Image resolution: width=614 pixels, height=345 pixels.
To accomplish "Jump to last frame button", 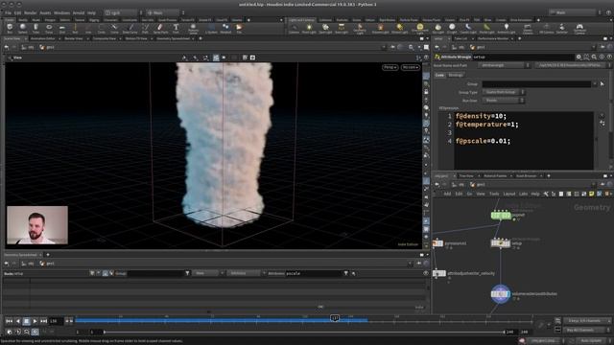I will click(43, 321).
